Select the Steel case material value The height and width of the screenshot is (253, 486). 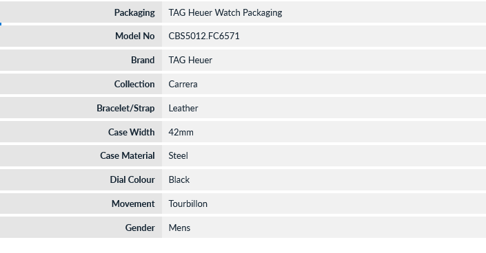tap(179, 155)
